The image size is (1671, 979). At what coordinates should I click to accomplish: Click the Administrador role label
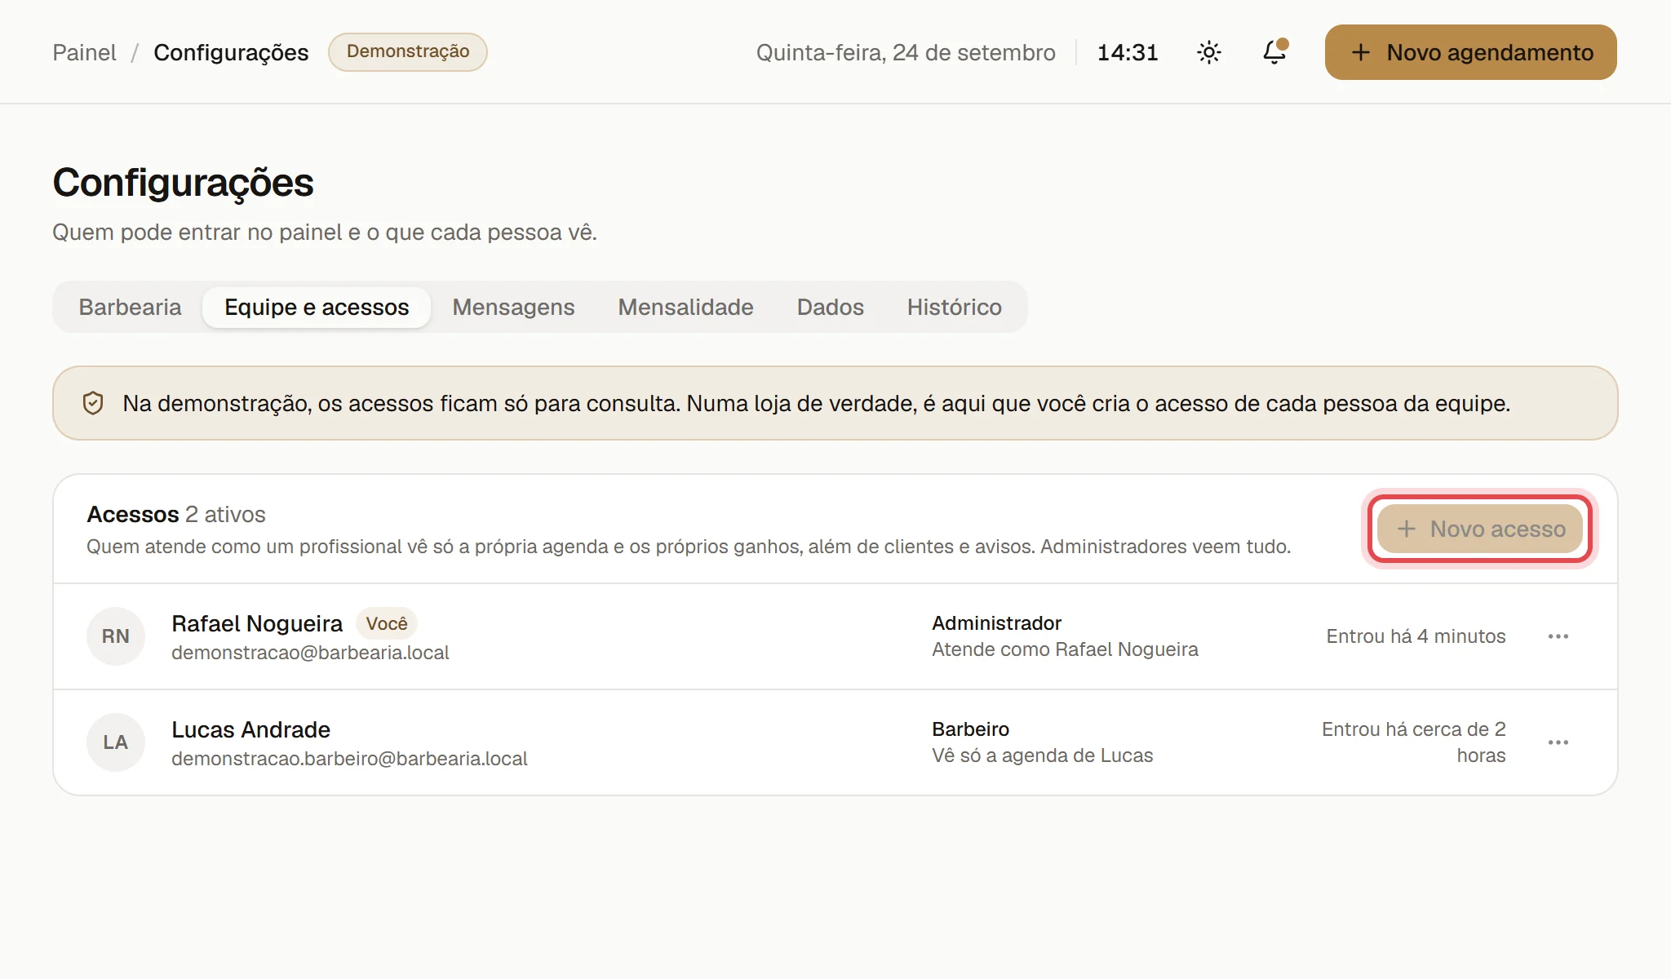point(996,623)
